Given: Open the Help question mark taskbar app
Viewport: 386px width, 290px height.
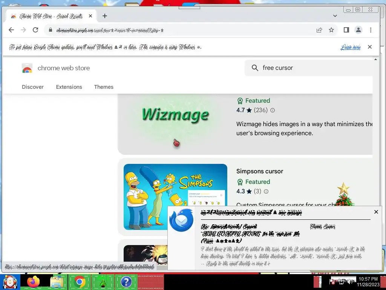Looking at the screenshot, I should pos(126,282).
